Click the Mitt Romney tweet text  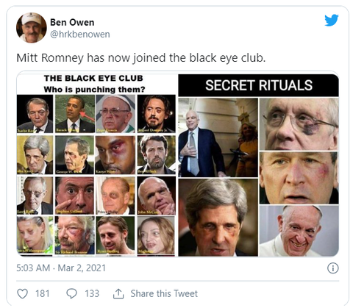pos(141,58)
